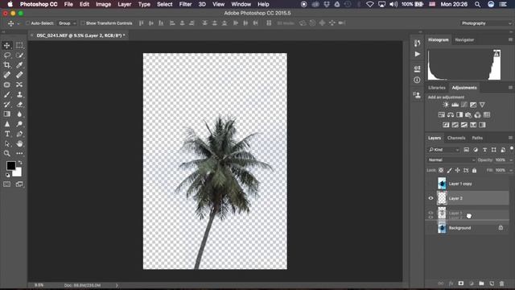Image resolution: width=515 pixels, height=290 pixels.
Task: Select the Zoom tool in the toolbox
Action: (x=7, y=153)
